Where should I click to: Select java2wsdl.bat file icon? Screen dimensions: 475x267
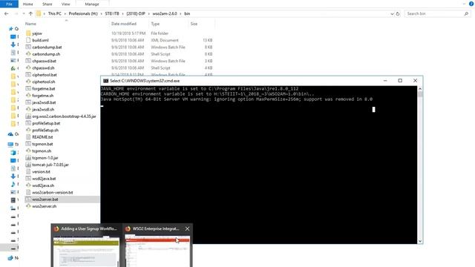28,102
